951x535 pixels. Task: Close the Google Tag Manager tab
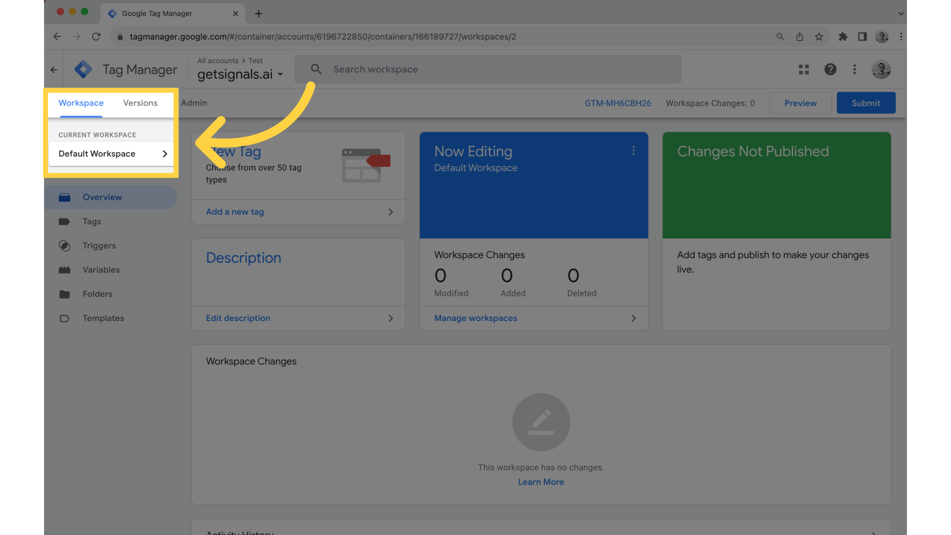pyautogui.click(x=235, y=13)
